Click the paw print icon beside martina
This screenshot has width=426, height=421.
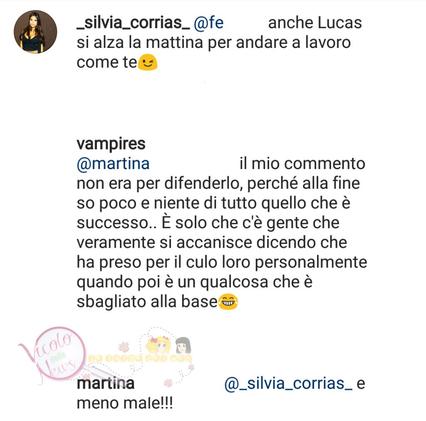click(x=168, y=383)
